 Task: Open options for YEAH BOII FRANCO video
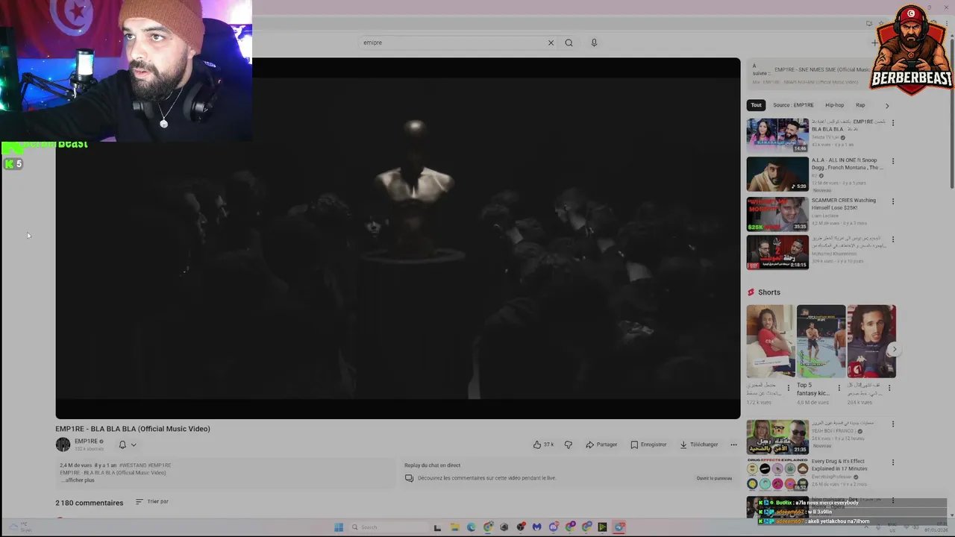892,424
